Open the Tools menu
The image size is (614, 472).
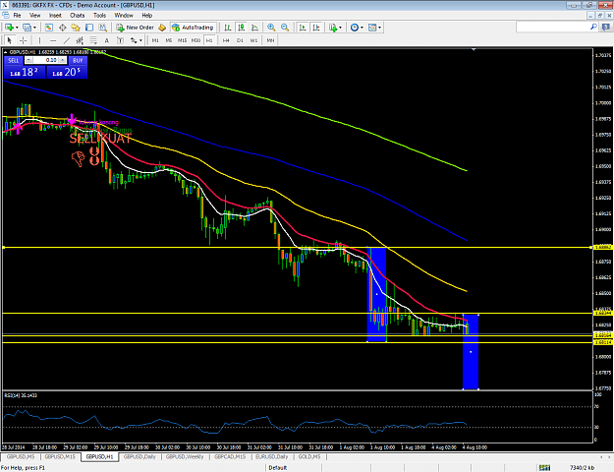[99, 16]
